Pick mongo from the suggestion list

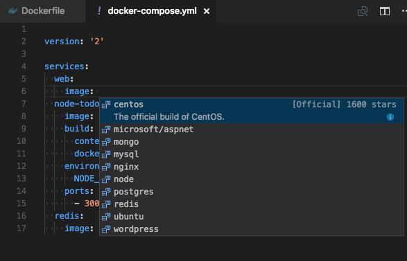pyautogui.click(x=252, y=142)
